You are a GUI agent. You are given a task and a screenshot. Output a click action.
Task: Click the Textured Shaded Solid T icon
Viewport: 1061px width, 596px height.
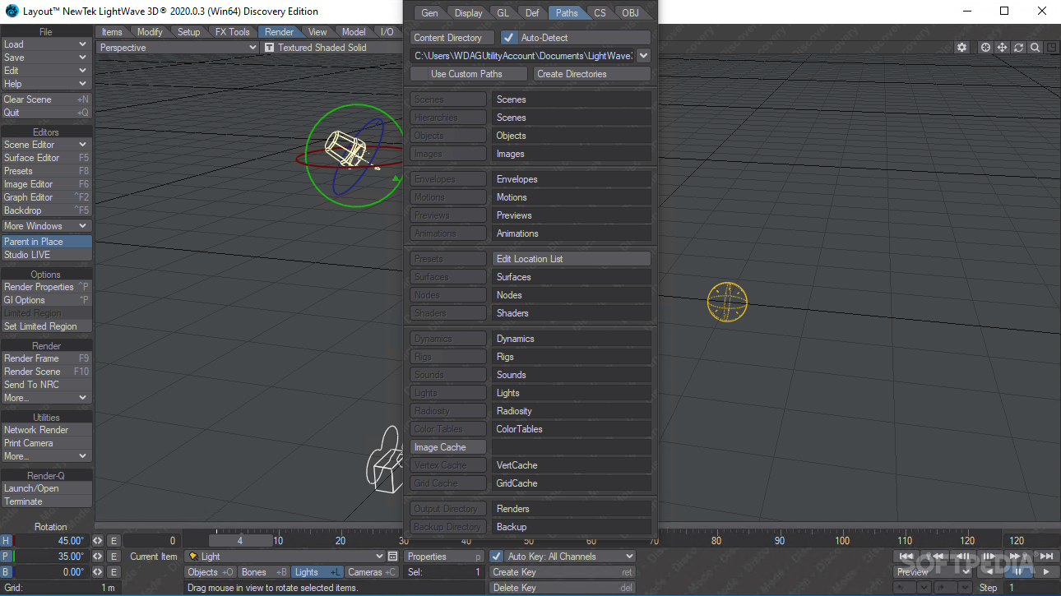click(269, 48)
